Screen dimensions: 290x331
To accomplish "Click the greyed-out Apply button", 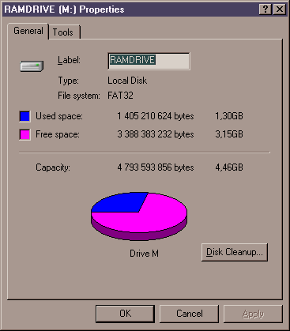I will coord(253,314).
